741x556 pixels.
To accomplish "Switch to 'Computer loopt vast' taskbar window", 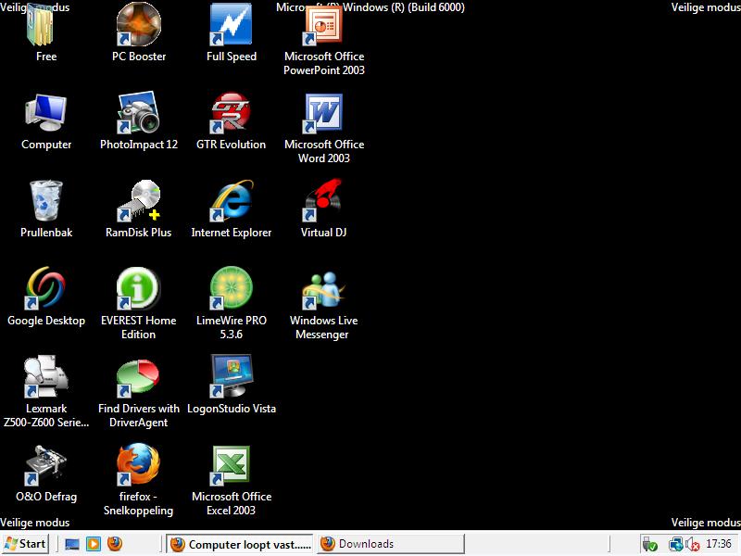I will [x=240, y=544].
